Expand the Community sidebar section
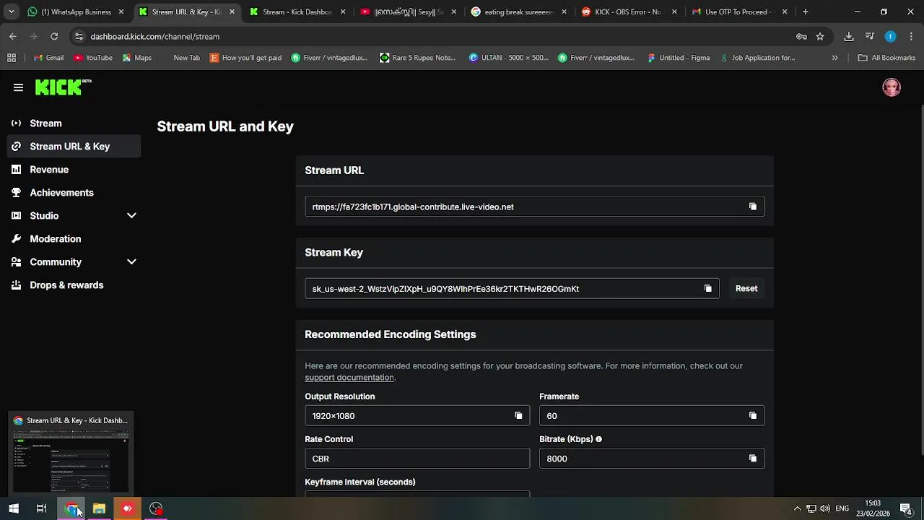924x520 pixels. pyautogui.click(x=131, y=262)
